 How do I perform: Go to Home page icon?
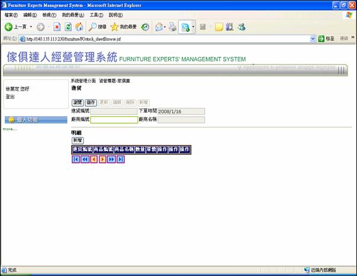pos(79,27)
